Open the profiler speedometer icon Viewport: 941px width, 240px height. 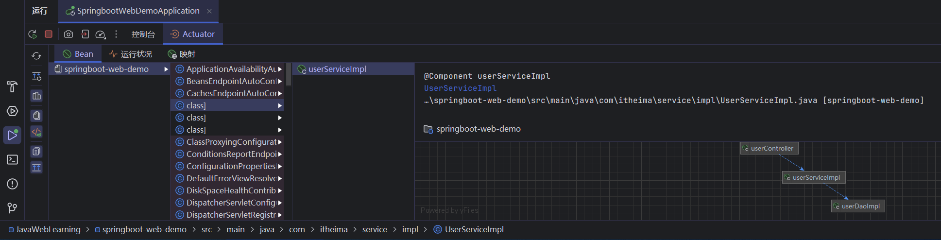[100, 34]
